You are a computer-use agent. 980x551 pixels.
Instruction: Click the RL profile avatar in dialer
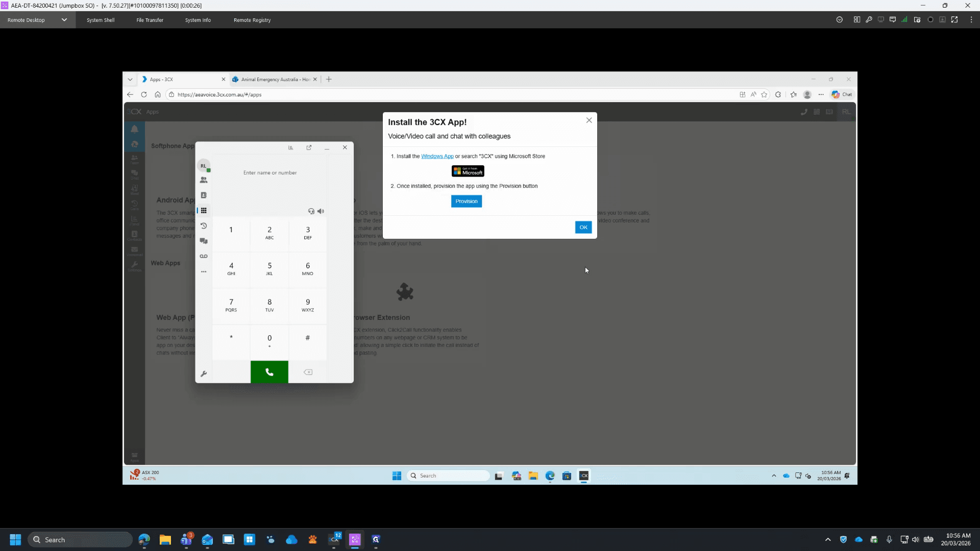coord(204,166)
